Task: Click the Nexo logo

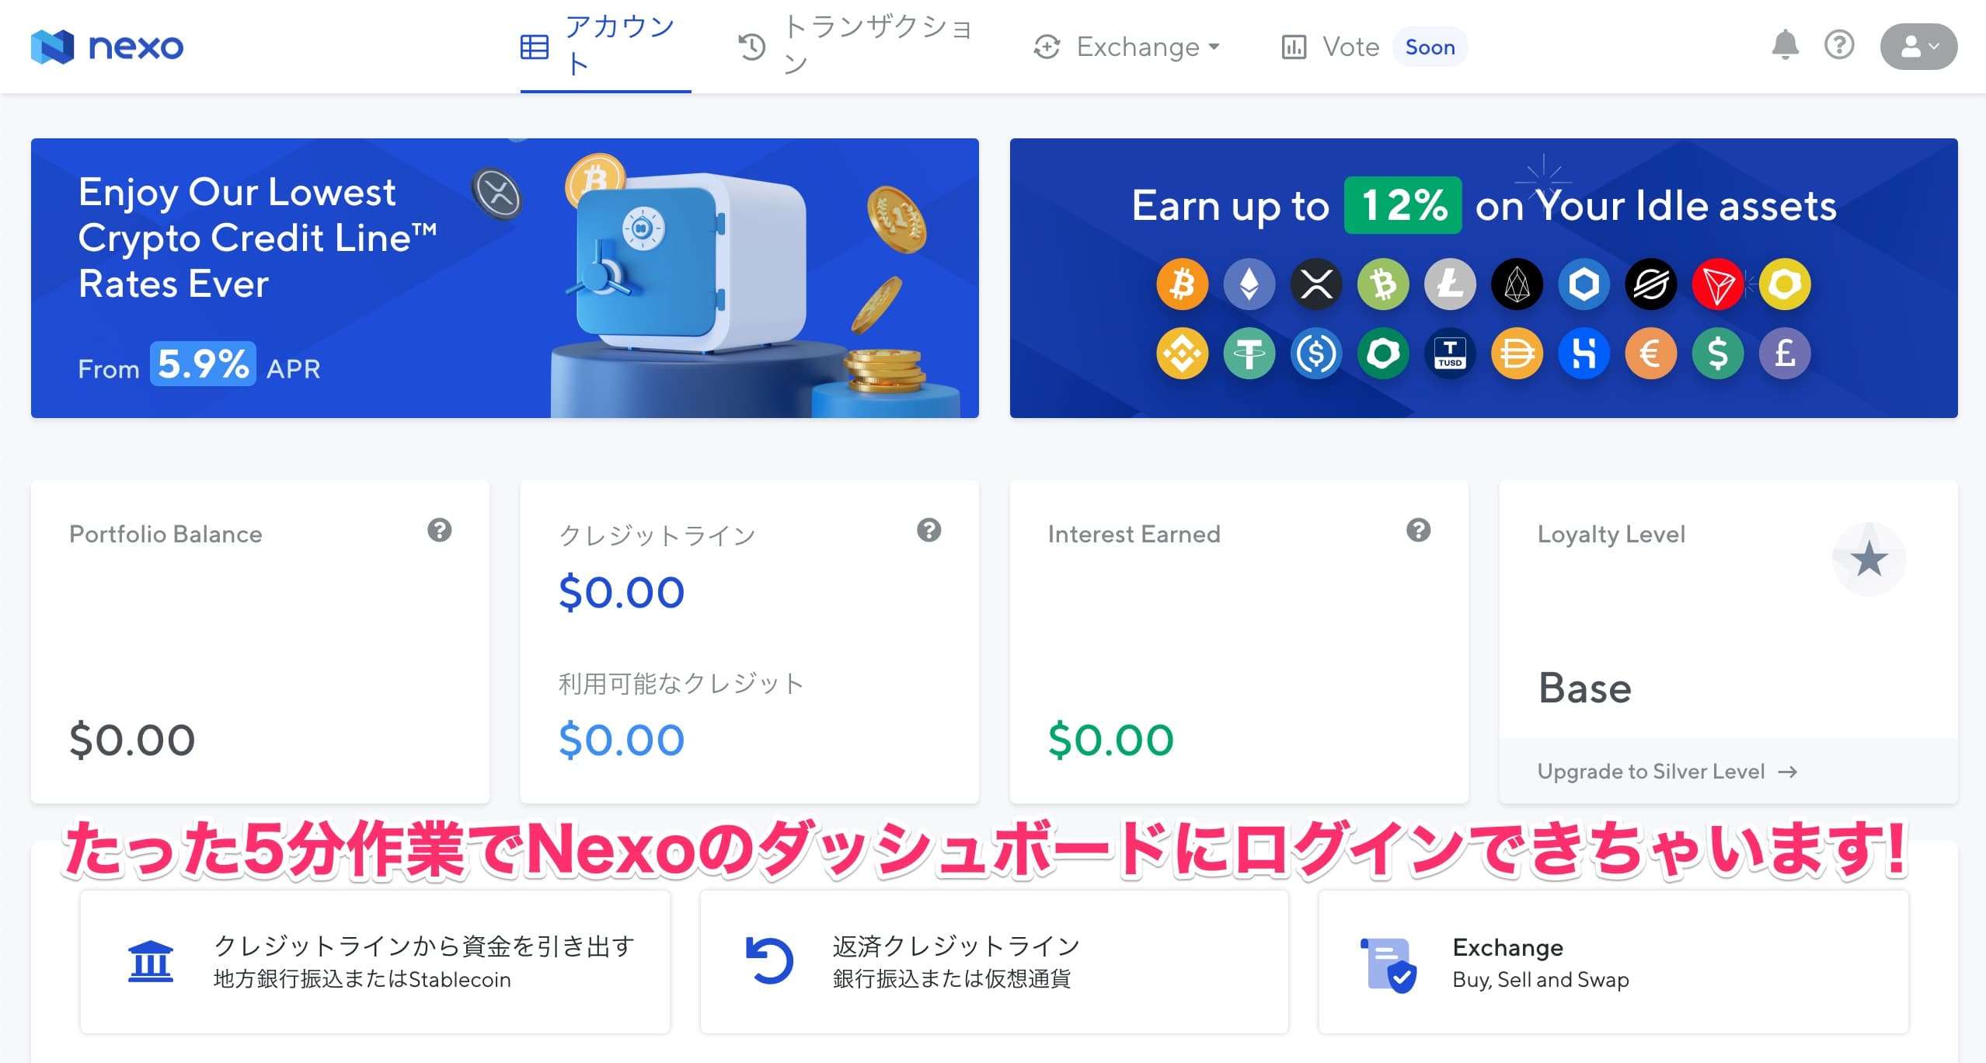Action: [107, 47]
